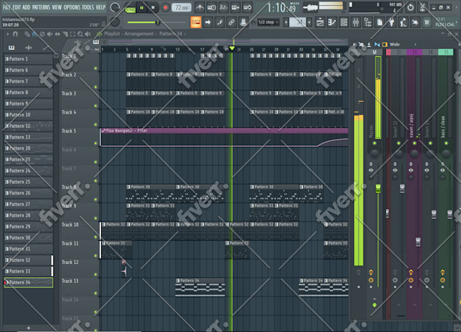Open the mixer options menu arrow

[354, 44]
